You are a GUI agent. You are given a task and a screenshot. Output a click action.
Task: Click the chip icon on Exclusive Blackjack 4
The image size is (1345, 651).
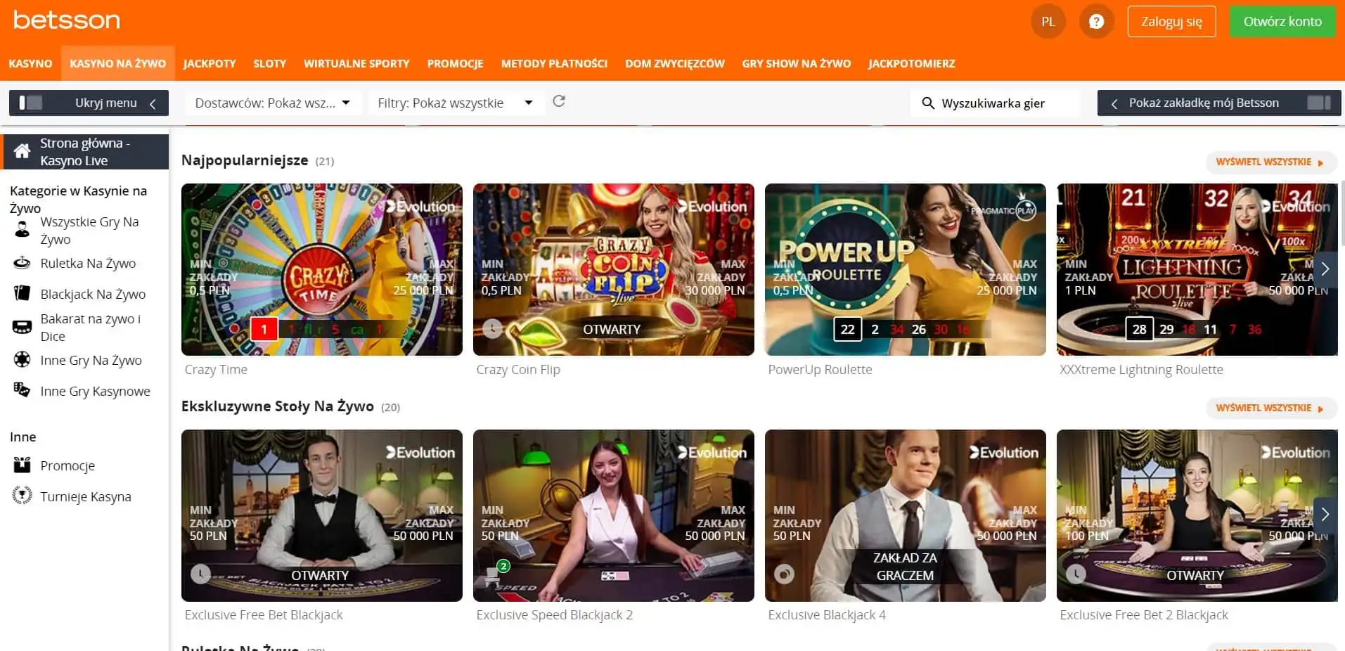click(785, 574)
